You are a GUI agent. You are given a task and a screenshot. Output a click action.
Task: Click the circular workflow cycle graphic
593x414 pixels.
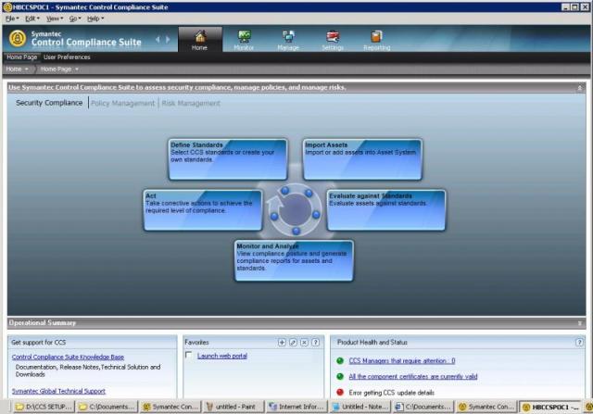coord(295,210)
